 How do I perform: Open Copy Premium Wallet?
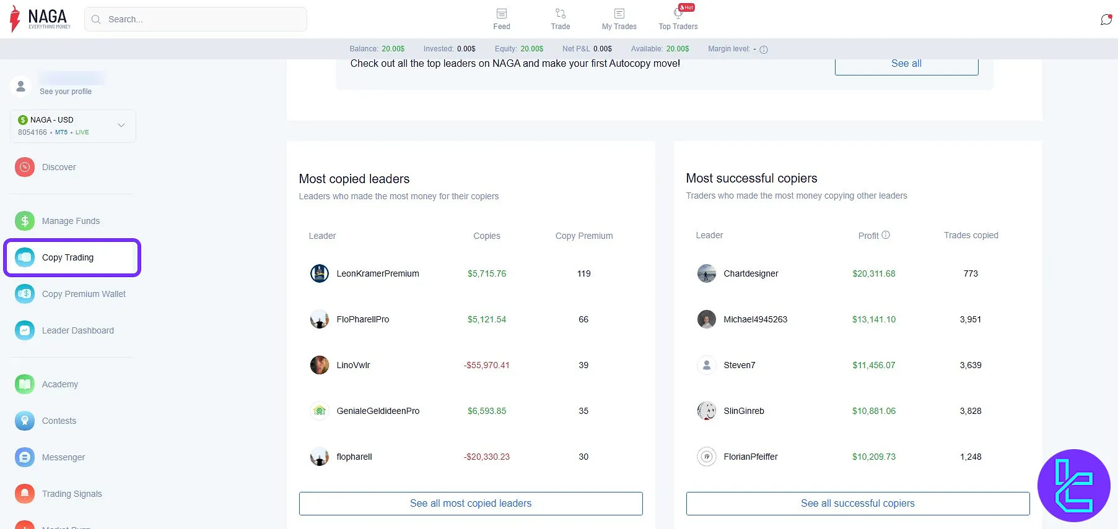point(84,294)
